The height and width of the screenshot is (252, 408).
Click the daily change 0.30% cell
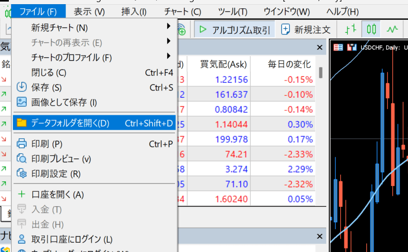[300, 125]
